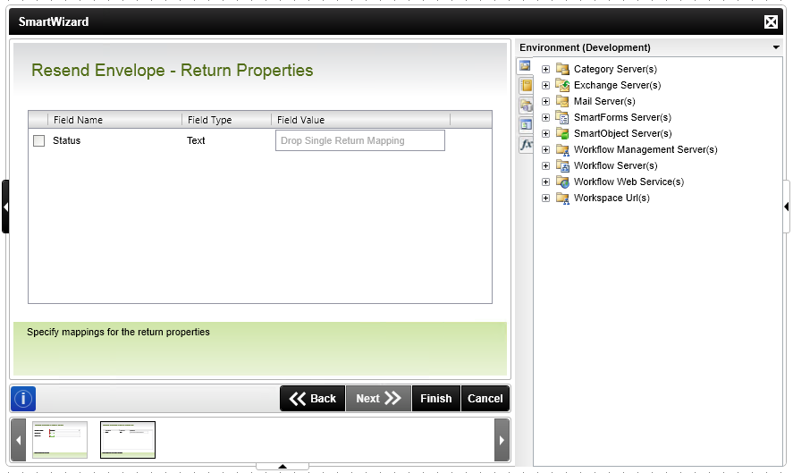
Task: Click the Drop Single Return Mapping field
Action: (360, 140)
